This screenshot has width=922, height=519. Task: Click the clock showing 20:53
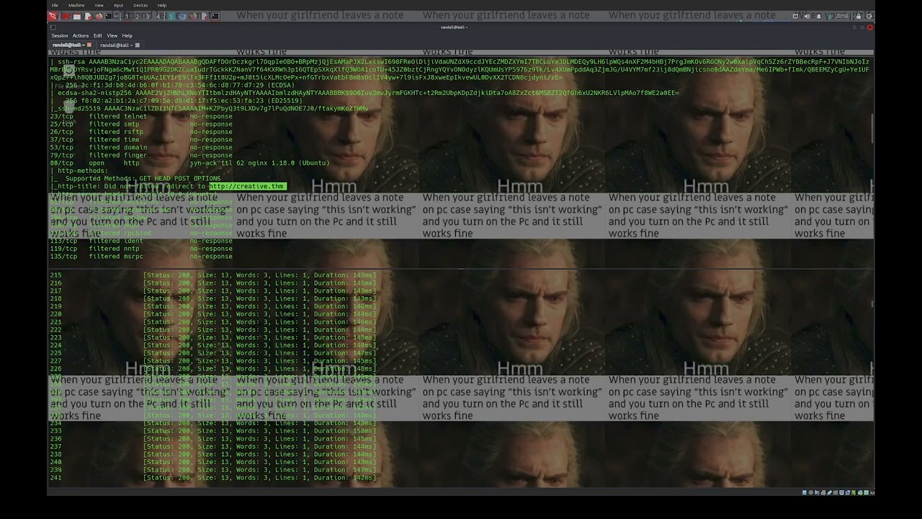842,16
